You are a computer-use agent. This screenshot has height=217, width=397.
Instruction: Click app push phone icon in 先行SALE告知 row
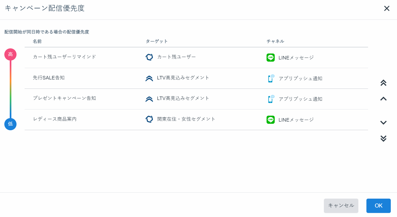coord(271,78)
